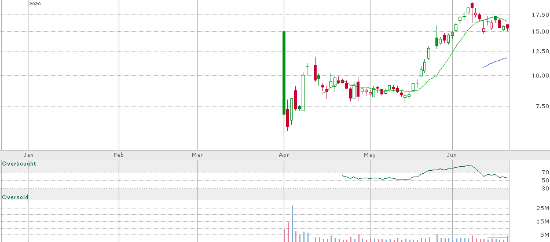Click the green RSI line in oscillator panel
This screenshot has width=550, height=242.
coord(424,173)
